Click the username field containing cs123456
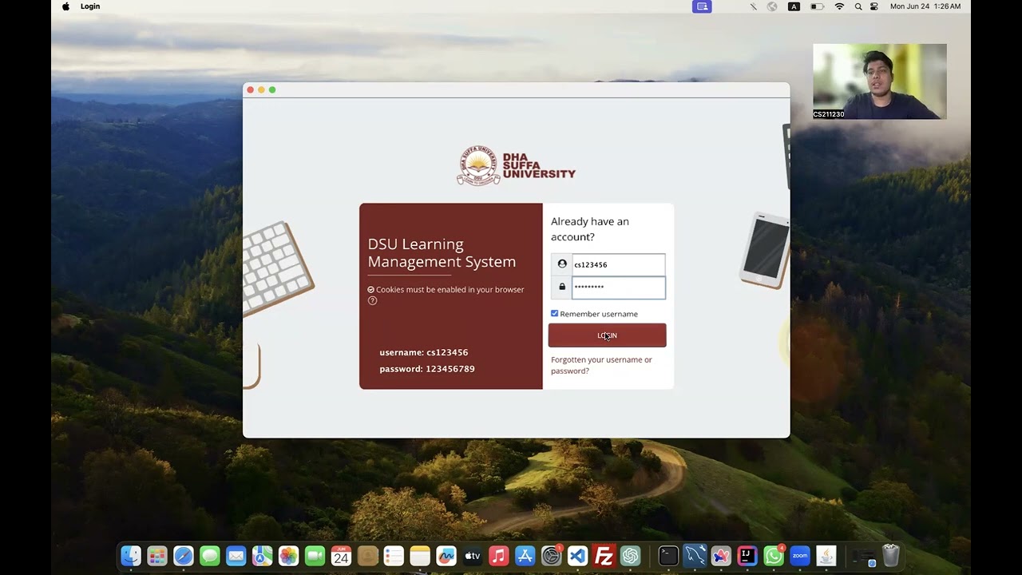This screenshot has width=1022, height=575. click(x=618, y=264)
